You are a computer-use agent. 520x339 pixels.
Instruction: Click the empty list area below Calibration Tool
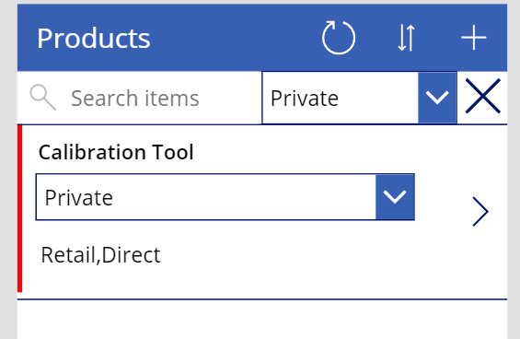tap(262, 320)
